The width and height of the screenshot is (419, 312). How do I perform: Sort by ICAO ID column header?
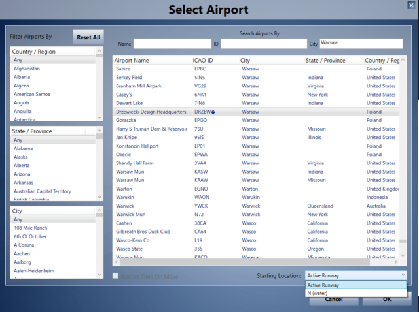[x=213, y=60]
